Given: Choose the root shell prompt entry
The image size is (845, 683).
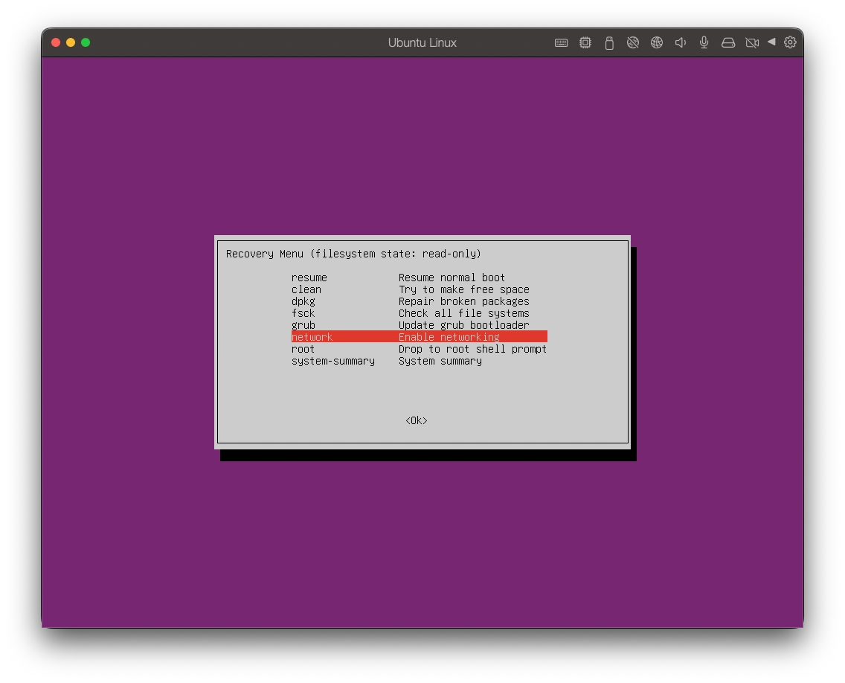Looking at the screenshot, I should [x=420, y=349].
